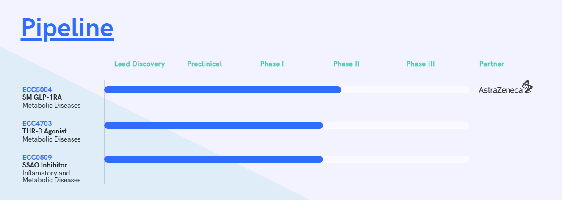Click the unfilled Phase II track for ECC4703
This screenshot has height=200, width=562.
click(x=359, y=125)
